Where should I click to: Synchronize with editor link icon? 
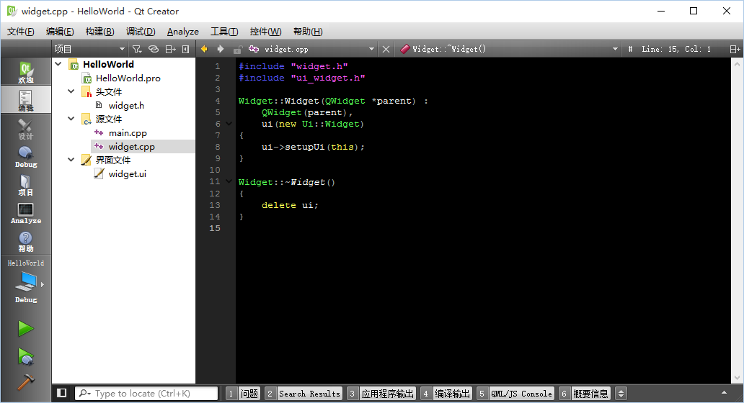[x=154, y=49]
